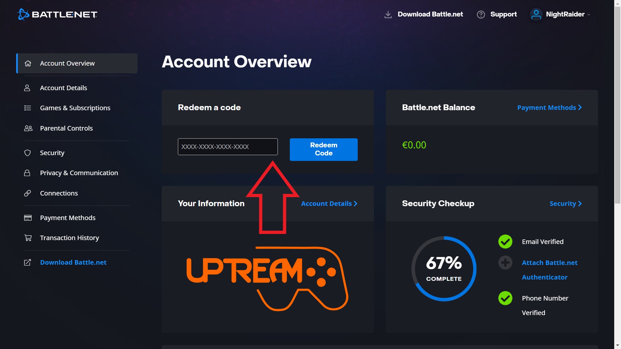The height and width of the screenshot is (349, 621).
Task: Click the Privacy & Communication lock icon
Action: tap(28, 173)
